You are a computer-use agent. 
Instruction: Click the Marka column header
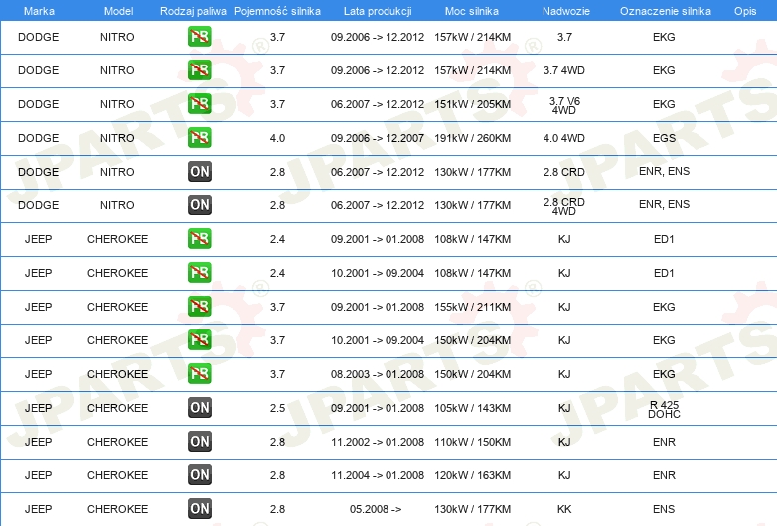click(x=39, y=11)
